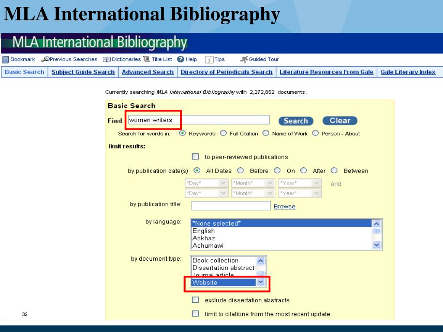The width and height of the screenshot is (443, 332).
Task: Start the Guided Tour runner icon
Action: pos(244,59)
